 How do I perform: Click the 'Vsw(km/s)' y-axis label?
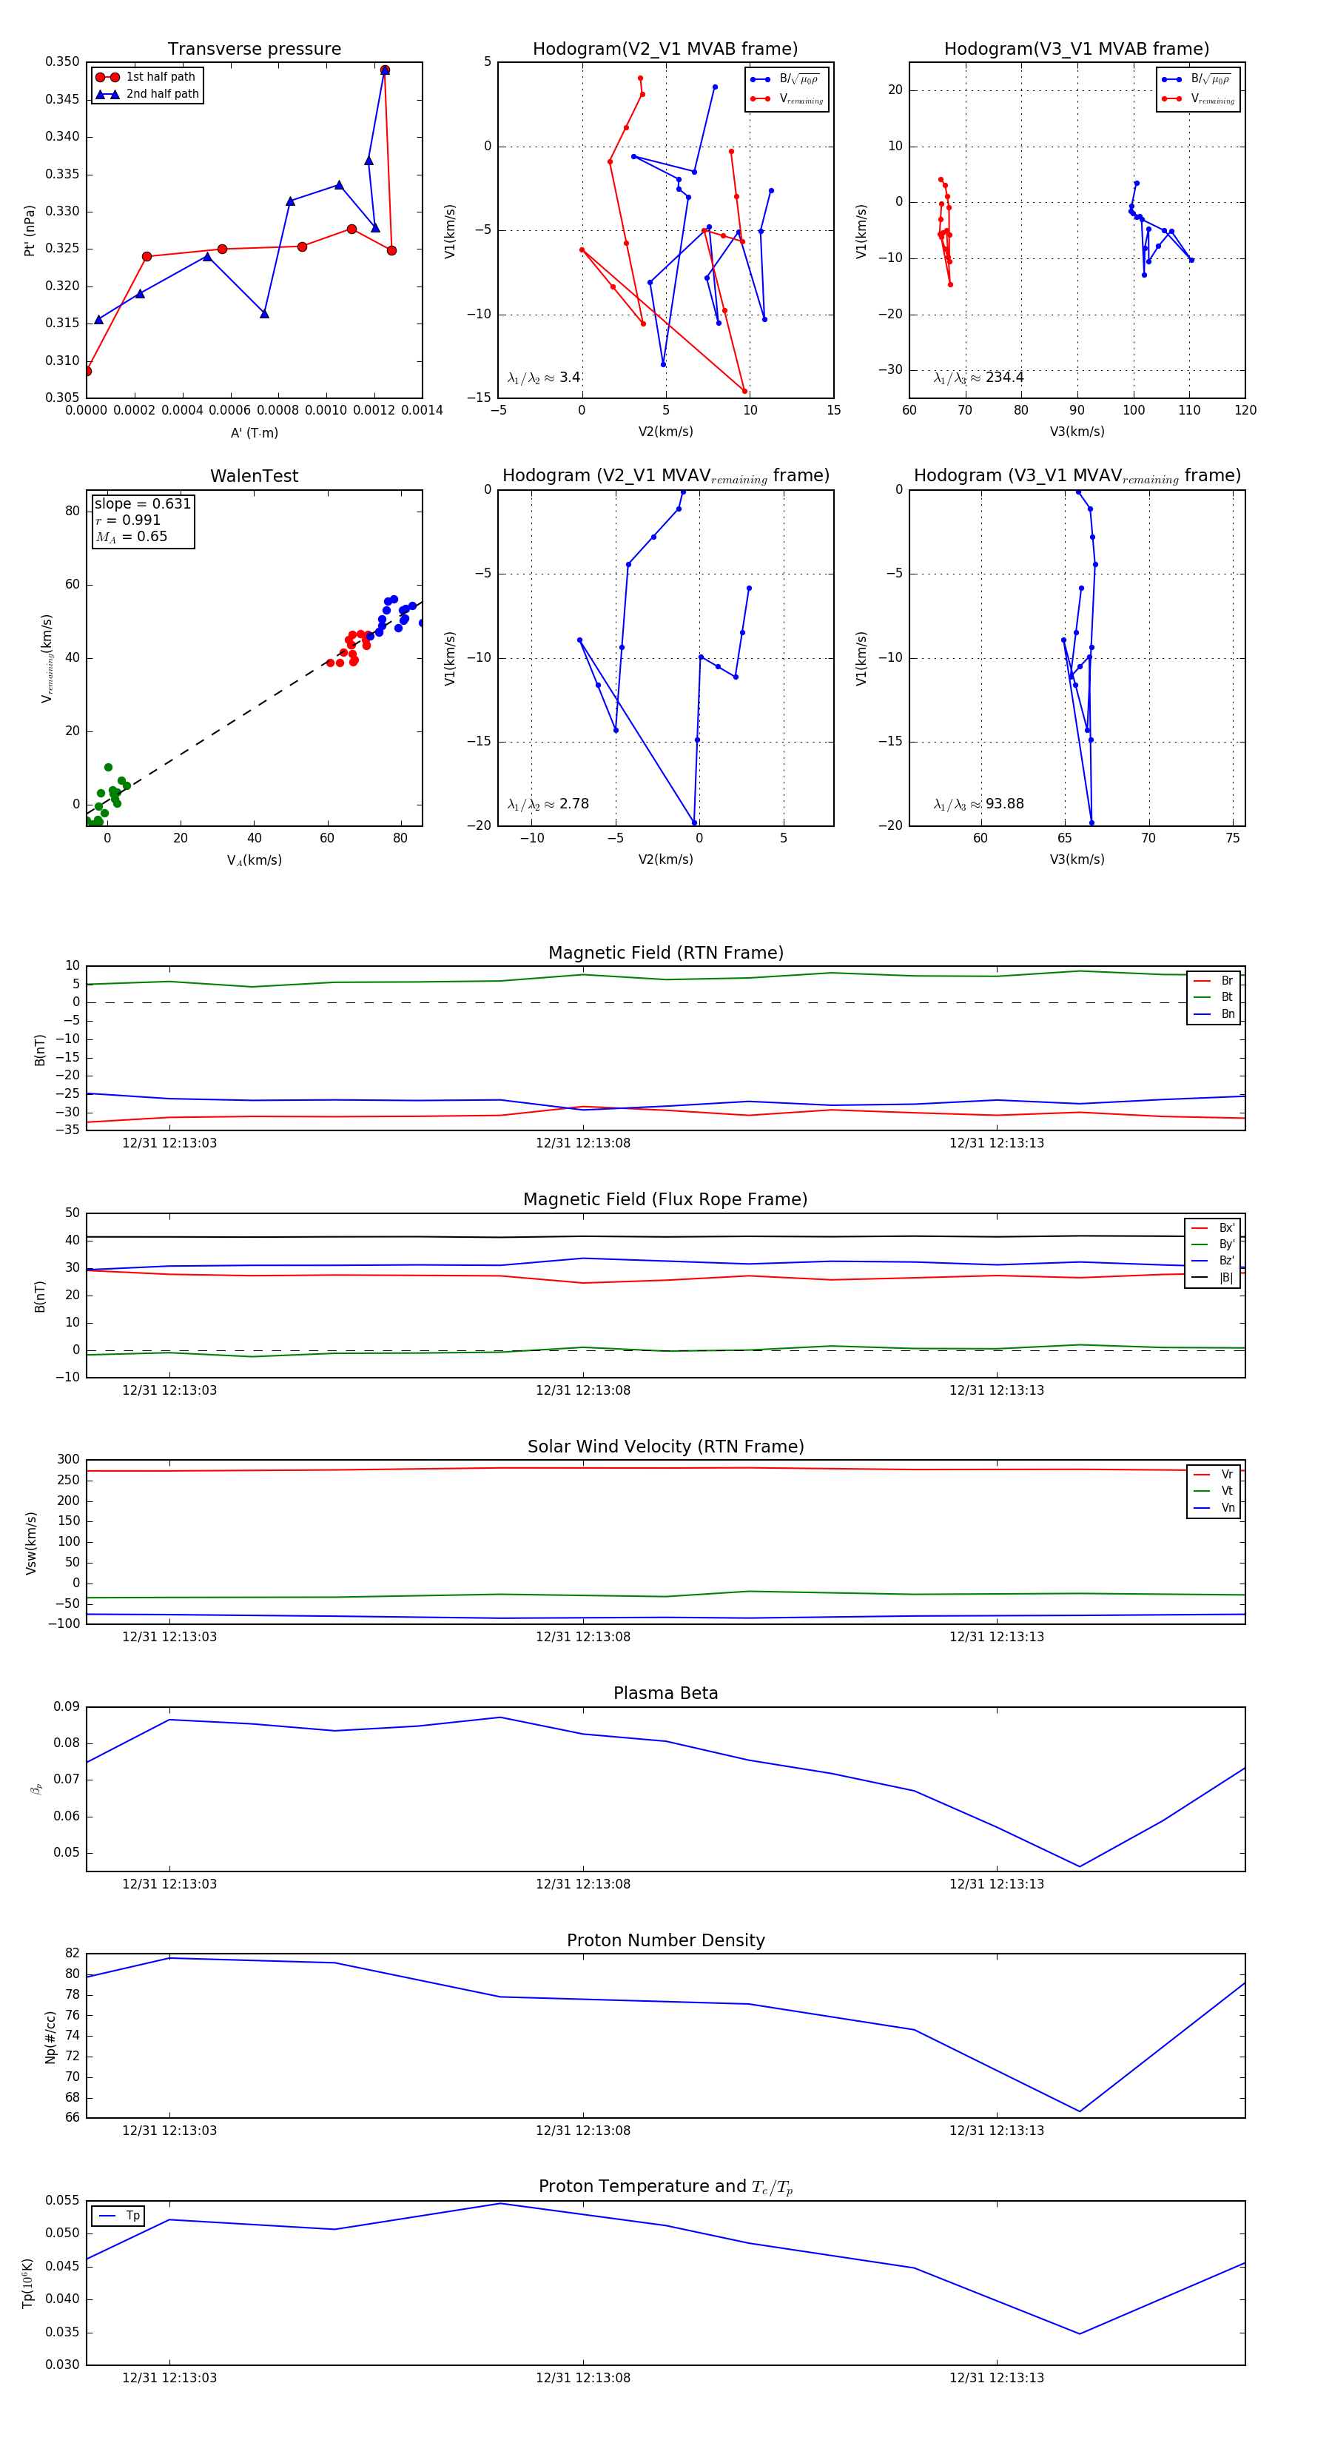[x=31, y=1543]
